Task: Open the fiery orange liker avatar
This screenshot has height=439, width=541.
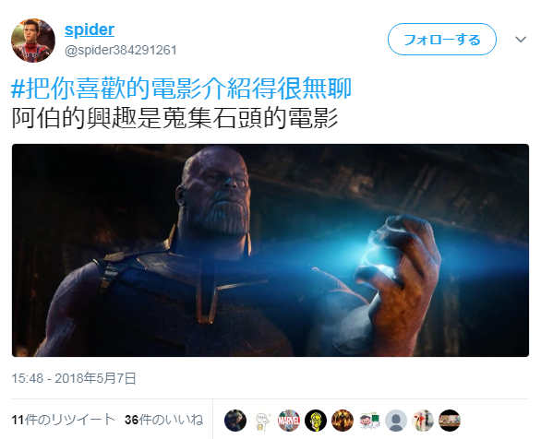Action: tap(343, 421)
